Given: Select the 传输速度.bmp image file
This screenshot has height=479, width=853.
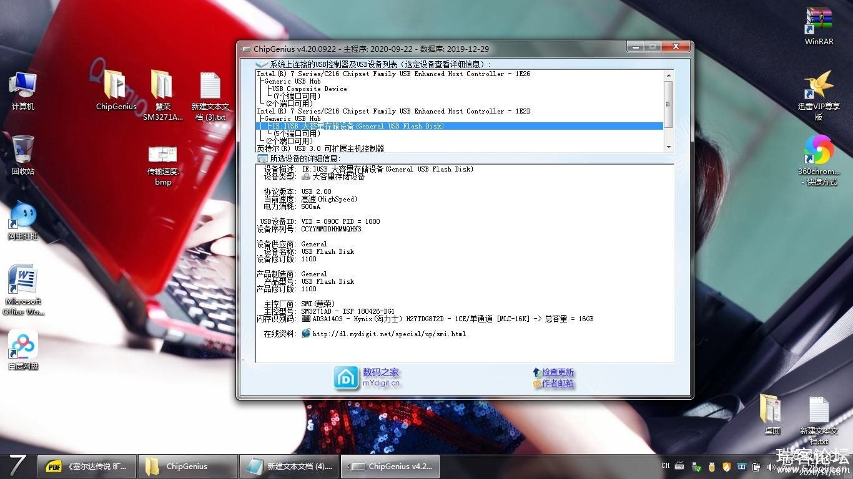Looking at the screenshot, I should [163, 166].
